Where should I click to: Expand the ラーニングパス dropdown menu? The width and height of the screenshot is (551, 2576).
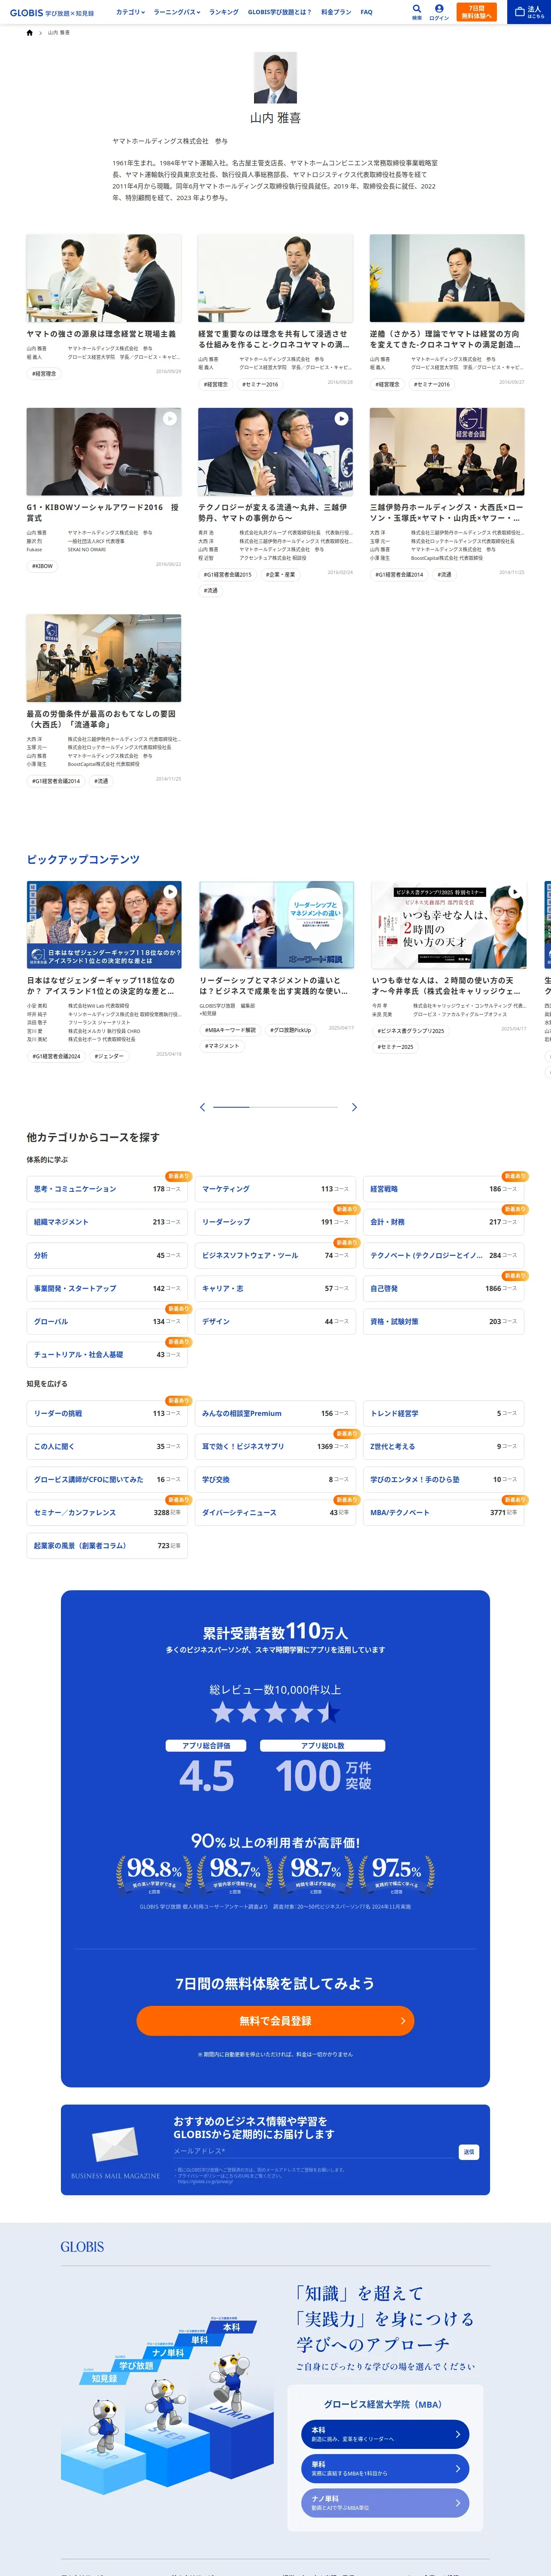click(x=177, y=12)
